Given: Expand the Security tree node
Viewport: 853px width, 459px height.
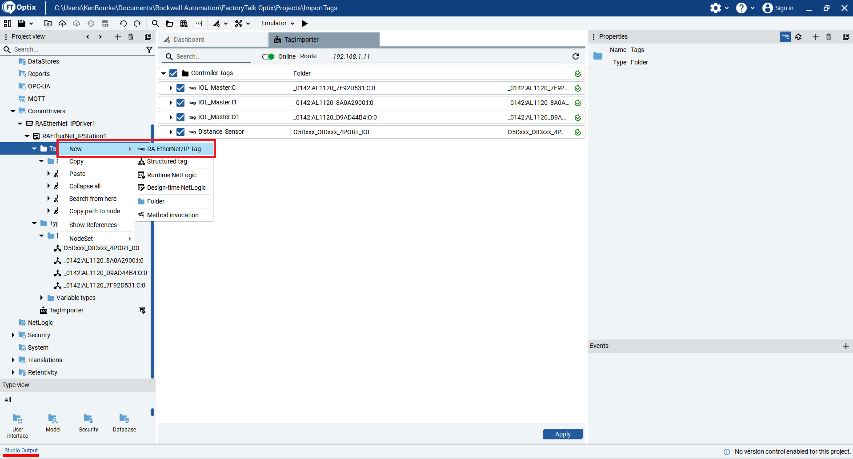Looking at the screenshot, I should pyautogui.click(x=13, y=335).
